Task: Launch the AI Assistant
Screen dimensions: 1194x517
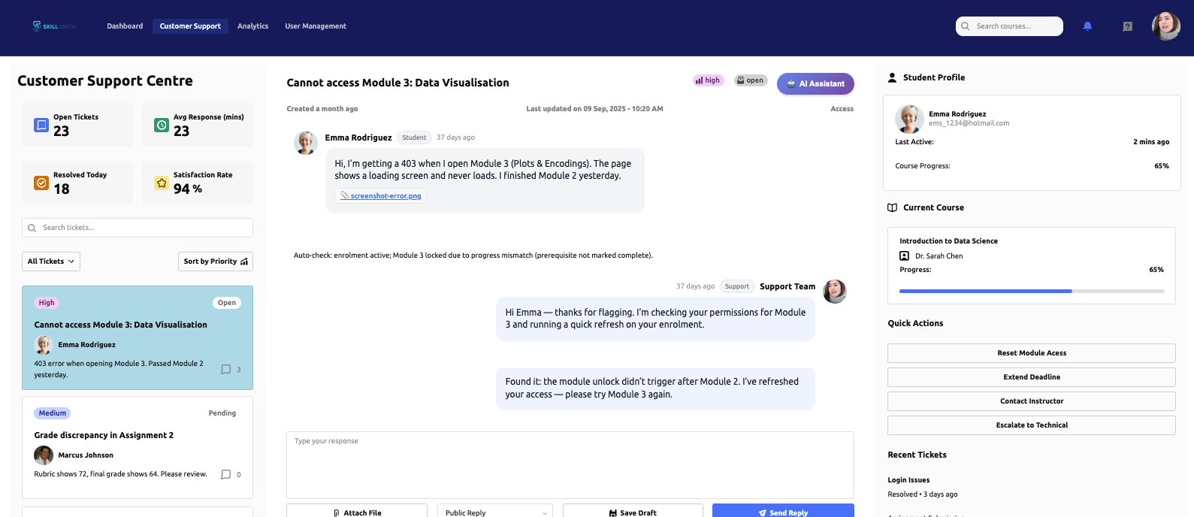Action: pos(815,84)
